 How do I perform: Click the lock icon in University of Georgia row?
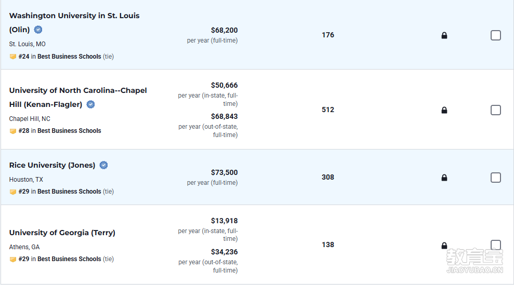444,246
